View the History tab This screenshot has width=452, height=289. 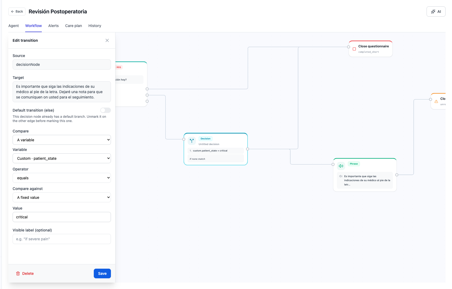pos(95,26)
